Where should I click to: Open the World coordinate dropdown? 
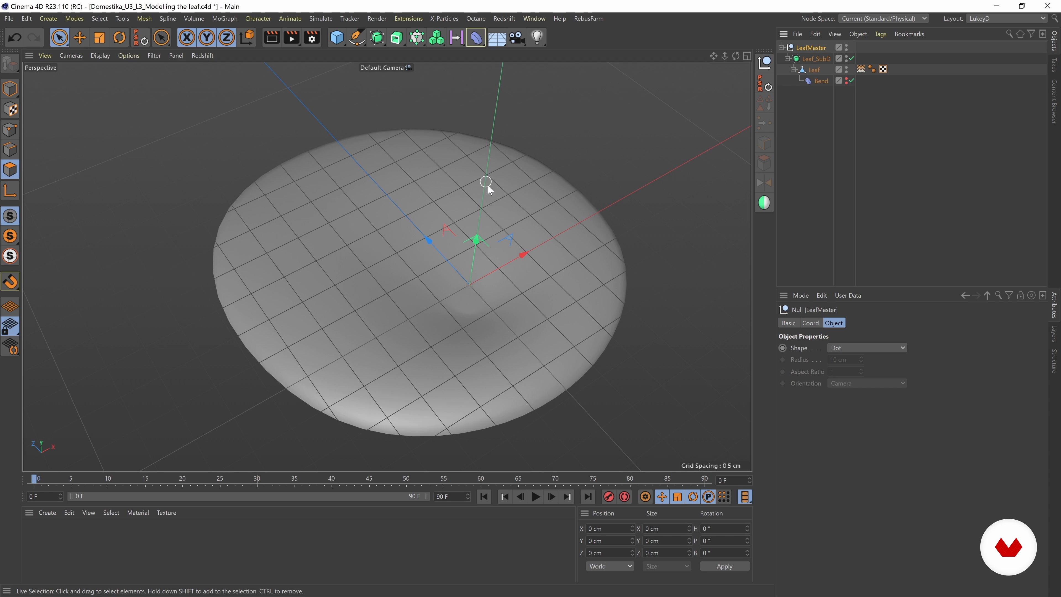pos(610,566)
